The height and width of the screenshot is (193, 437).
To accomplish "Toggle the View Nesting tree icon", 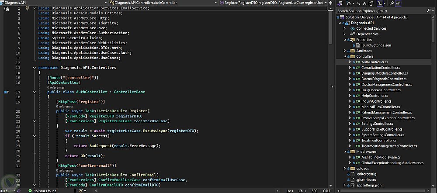I will (379, 3).
